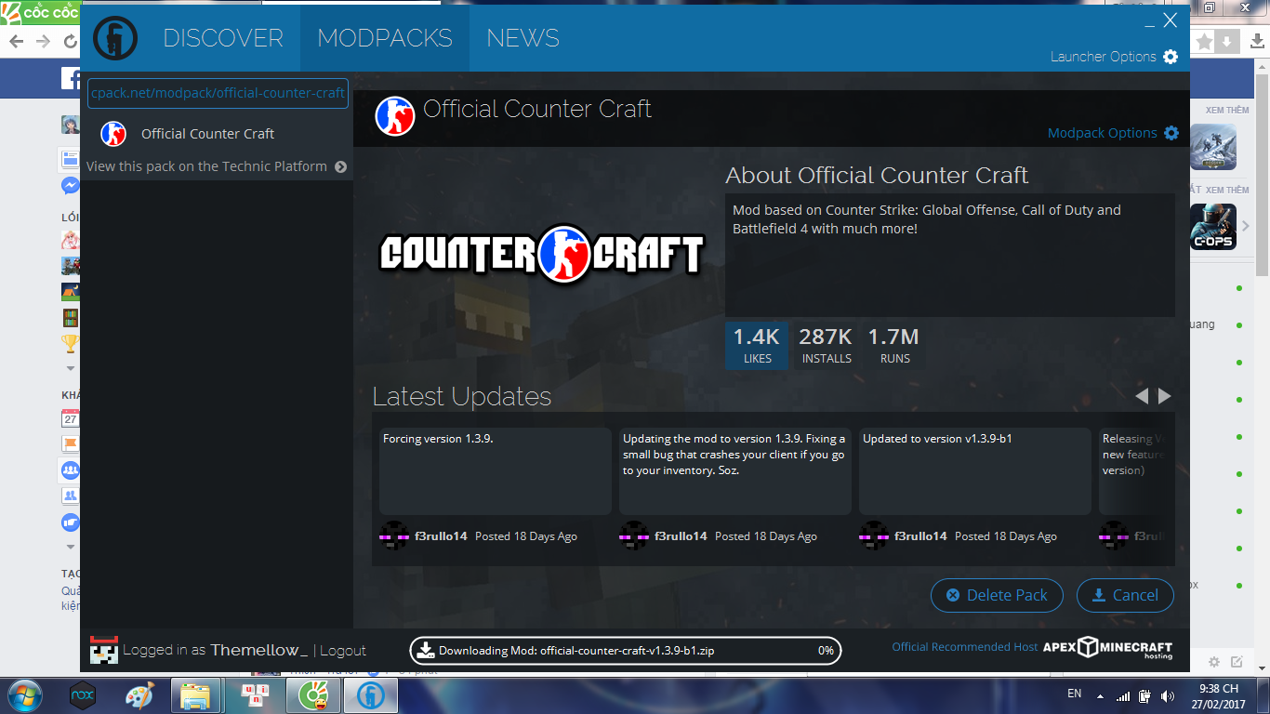
Task: Open the Windows Start menu
Action: (x=23, y=695)
